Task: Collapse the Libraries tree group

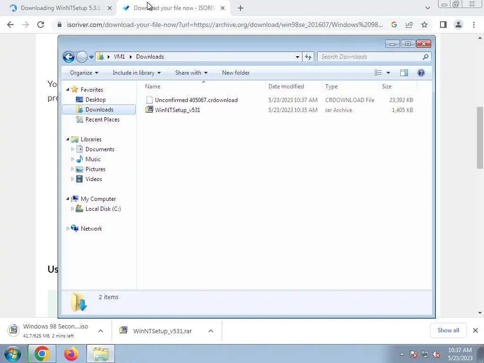Action: (x=68, y=139)
